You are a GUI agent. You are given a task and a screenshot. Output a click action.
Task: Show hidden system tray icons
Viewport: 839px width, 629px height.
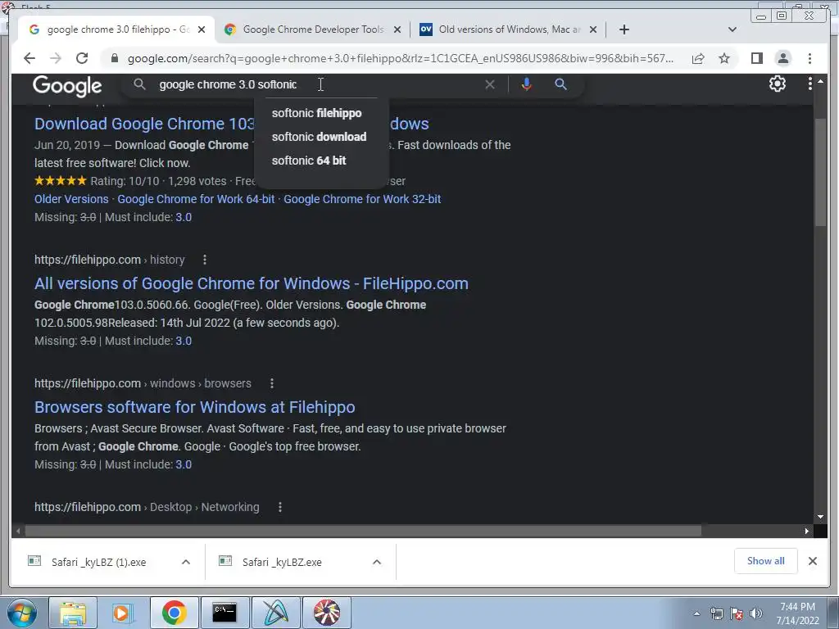pos(696,613)
